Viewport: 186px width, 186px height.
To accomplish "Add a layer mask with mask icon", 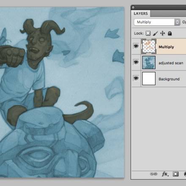I will tap(175, 174).
